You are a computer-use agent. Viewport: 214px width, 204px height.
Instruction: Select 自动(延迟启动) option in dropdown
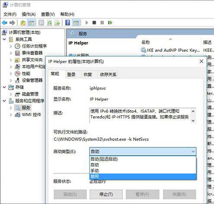(x=143, y=159)
